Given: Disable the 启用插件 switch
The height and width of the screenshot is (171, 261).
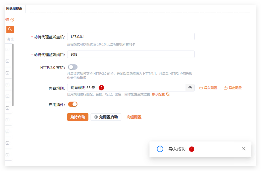Looking at the screenshot, I should coord(73,104).
